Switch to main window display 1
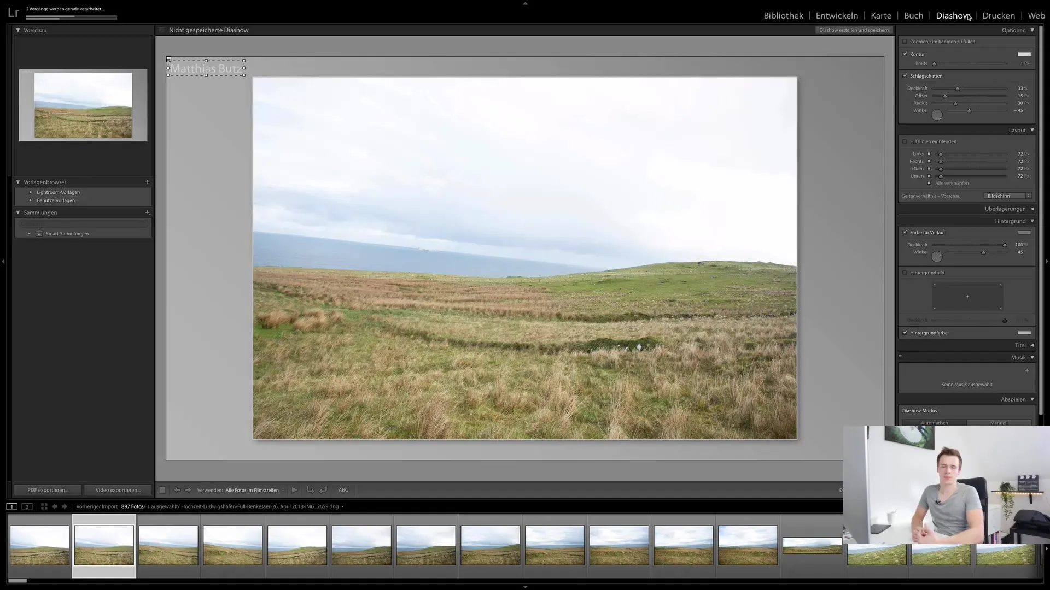Screen dimensions: 1050x590 [x=11, y=506]
